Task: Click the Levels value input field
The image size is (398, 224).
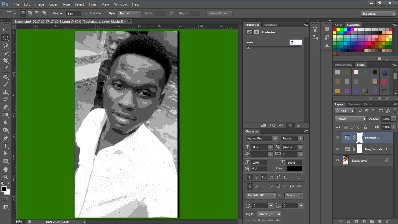Action: pyautogui.click(x=296, y=42)
